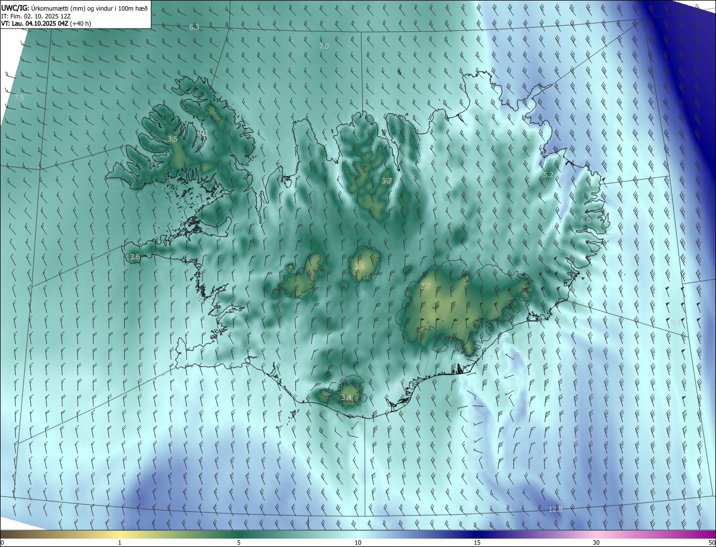Click the 50 tick label on the color scale
The height and width of the screenshot is (547, 716).
(x=712, y=543)
